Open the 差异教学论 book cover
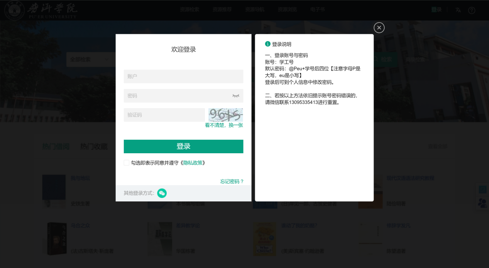Viewport: 489px width, 268px height. [160, 239]
